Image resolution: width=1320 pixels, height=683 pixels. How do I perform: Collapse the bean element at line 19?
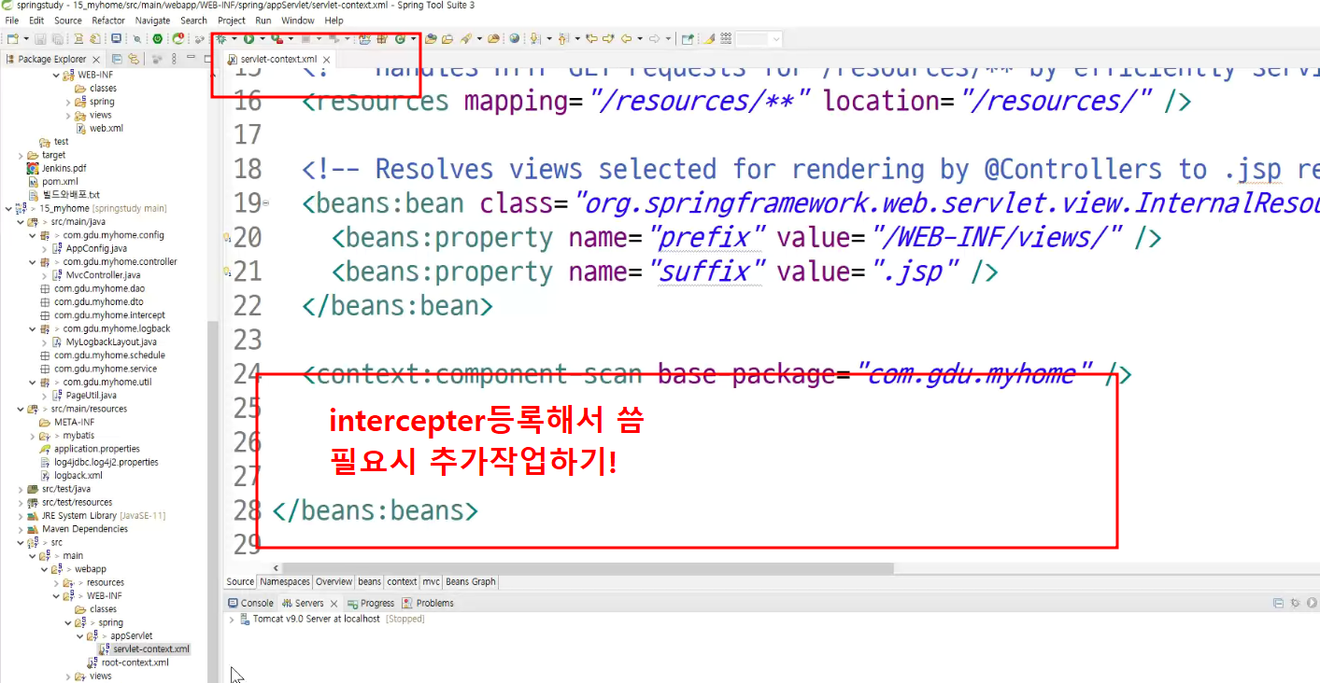(x=265, y=202)
